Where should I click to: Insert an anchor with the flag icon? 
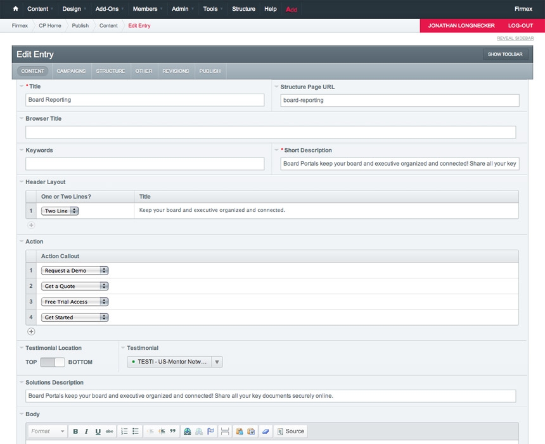tap(210, 431)
